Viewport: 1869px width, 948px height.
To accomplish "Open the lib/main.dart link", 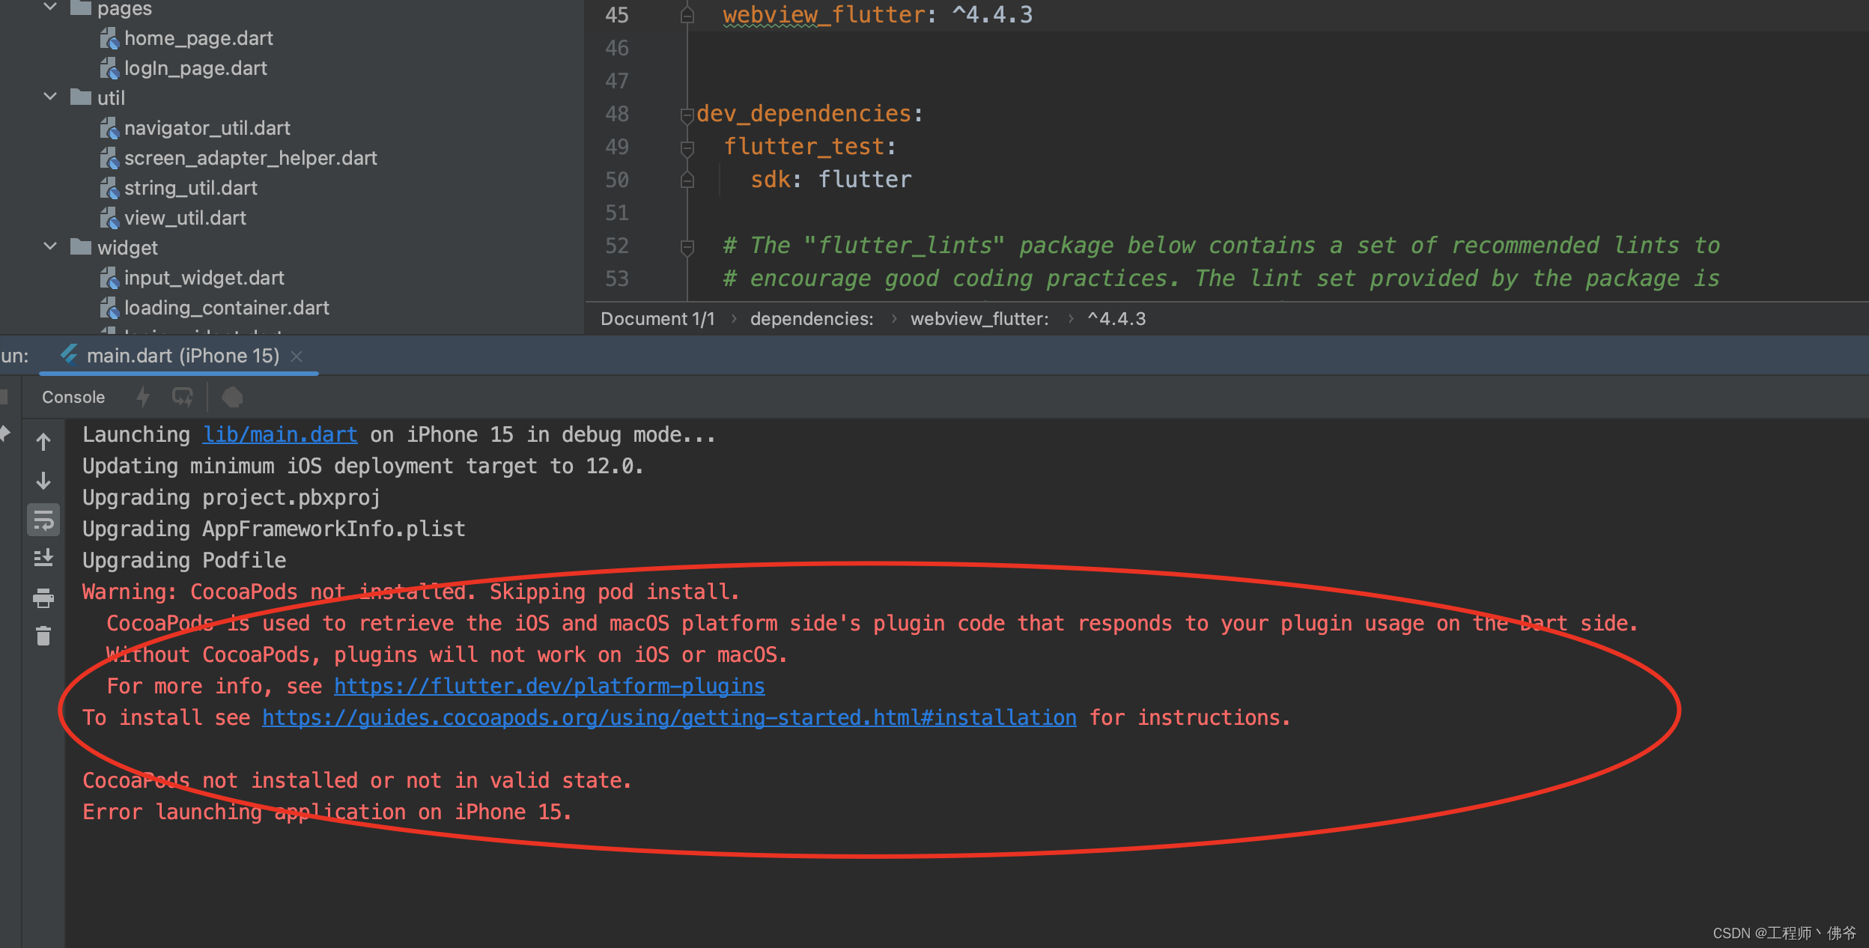I will 279,434.
